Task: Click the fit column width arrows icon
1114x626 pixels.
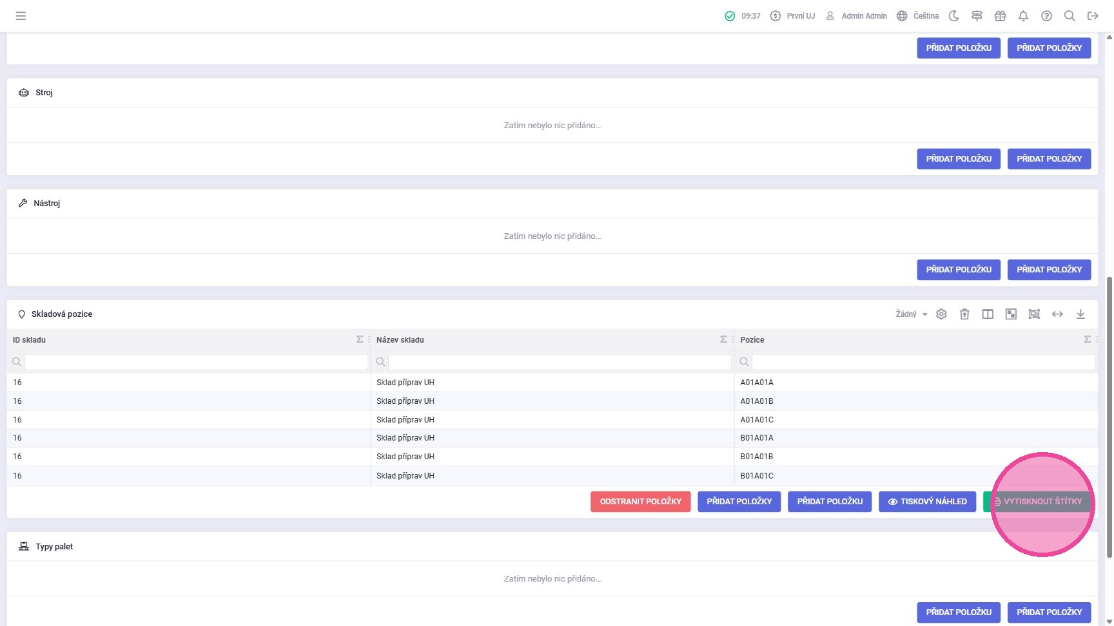Action: [1057, 314]
